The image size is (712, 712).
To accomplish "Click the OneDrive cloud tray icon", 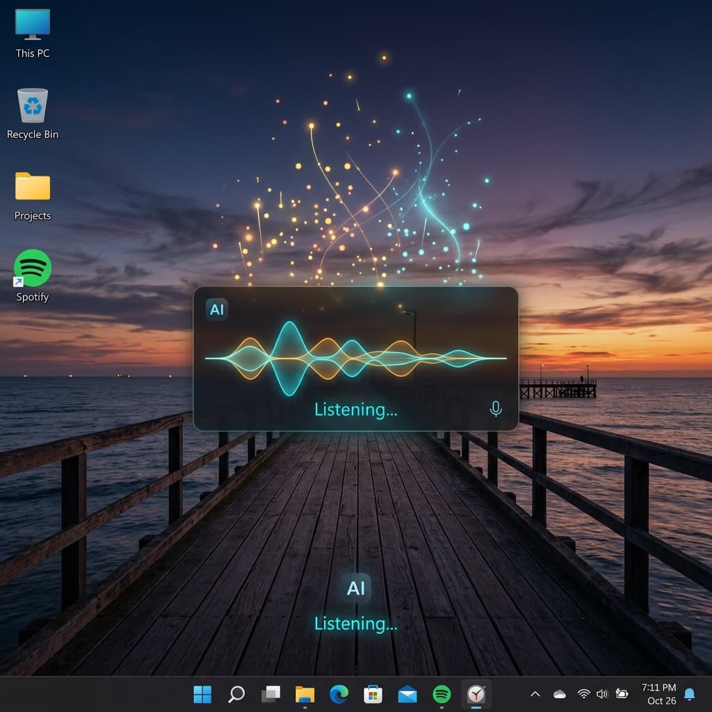I will (560, 694).
